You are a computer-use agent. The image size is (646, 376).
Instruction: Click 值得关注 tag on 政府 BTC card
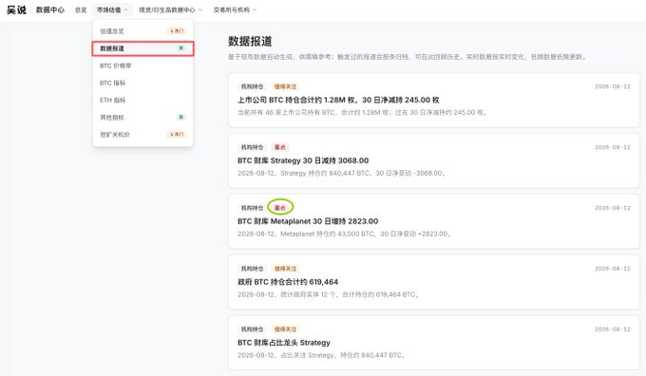click(x=286, y=269)
